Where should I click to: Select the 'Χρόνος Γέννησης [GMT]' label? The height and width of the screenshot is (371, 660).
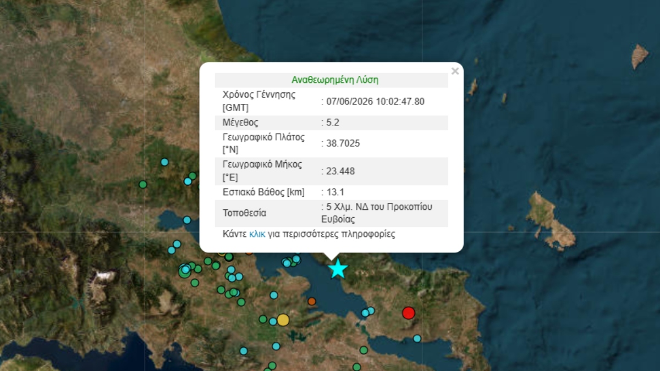259,101
